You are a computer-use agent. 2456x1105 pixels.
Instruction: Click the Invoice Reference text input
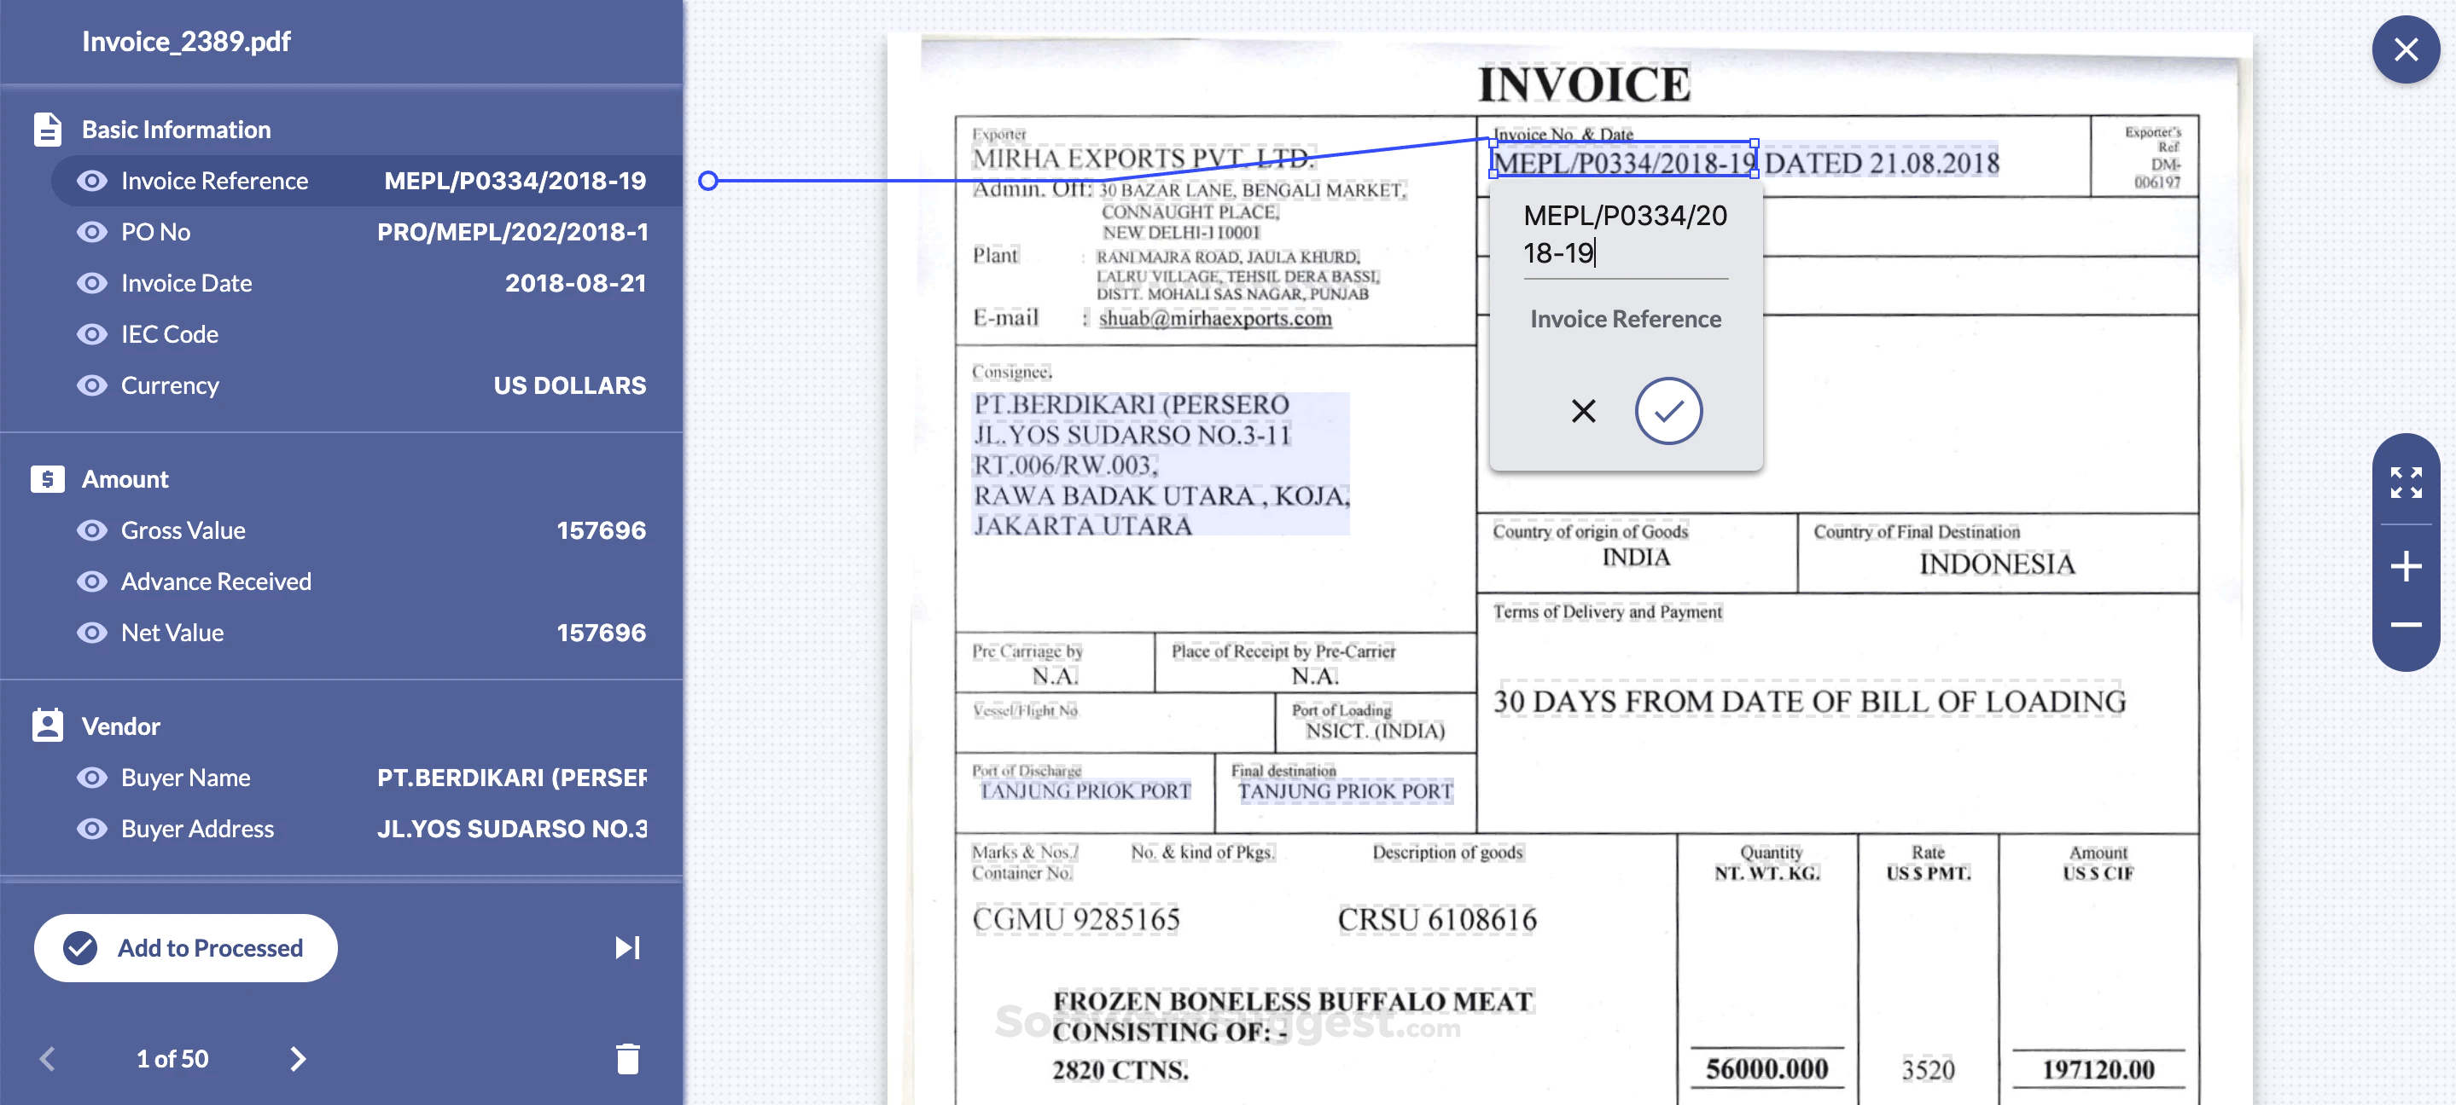1625,234
